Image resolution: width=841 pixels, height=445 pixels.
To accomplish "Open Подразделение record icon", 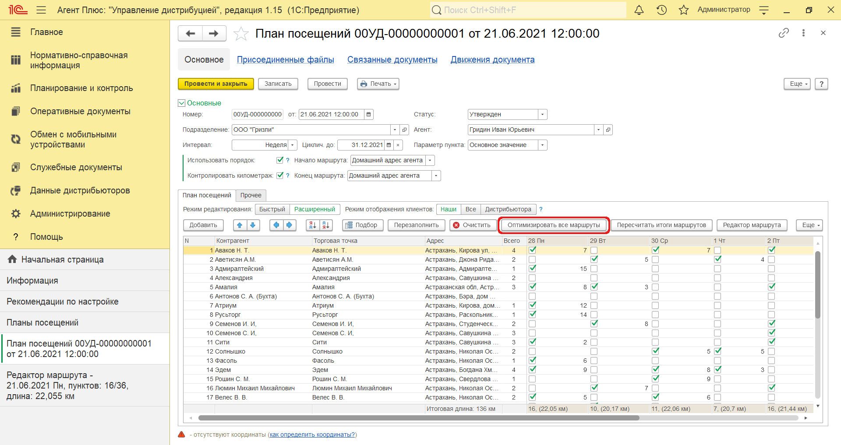I will (x=404, y=130).
